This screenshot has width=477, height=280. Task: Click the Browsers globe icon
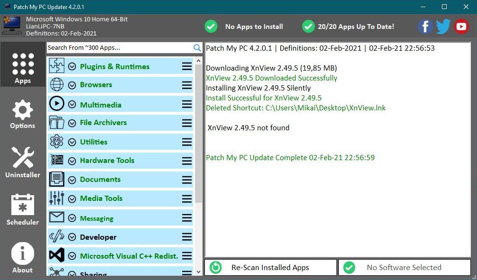click(x=57, y=84)
